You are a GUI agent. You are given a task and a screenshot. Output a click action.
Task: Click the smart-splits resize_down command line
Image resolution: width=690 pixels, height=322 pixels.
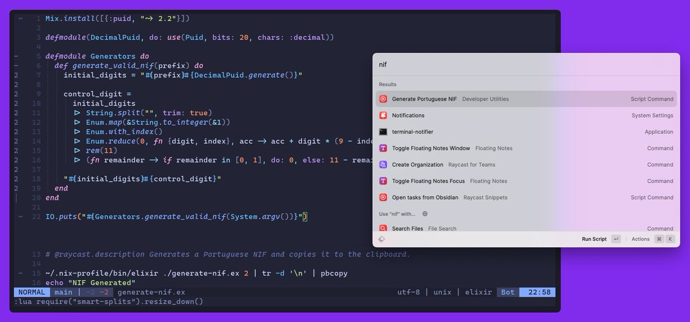109,301
